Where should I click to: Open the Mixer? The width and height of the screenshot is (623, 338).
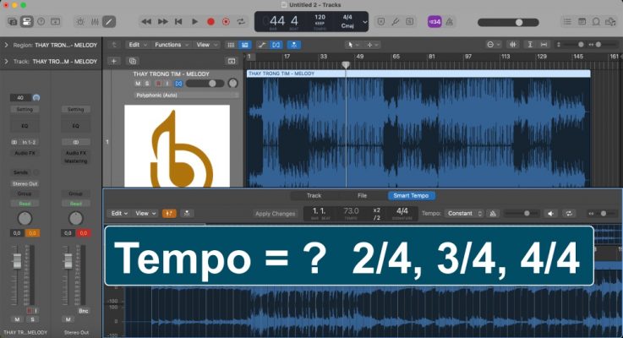click(95, 21)
